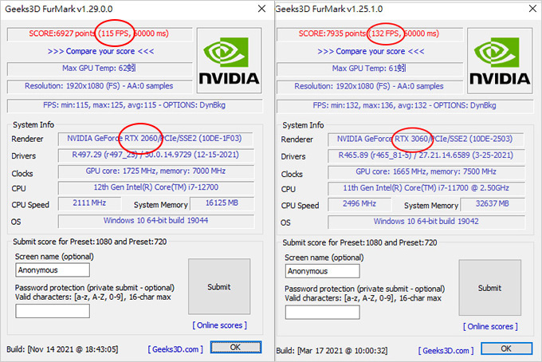Click 'FPS: min:132, max:136' field

[405, 105]
